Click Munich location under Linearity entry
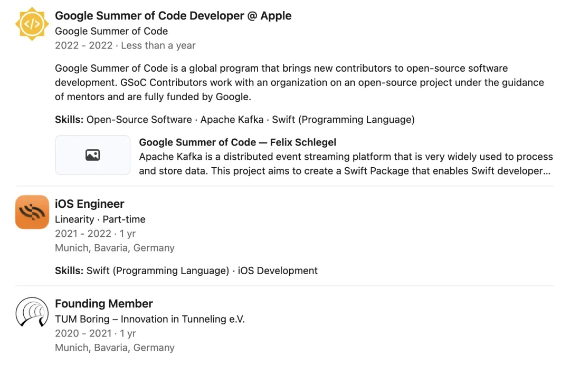The height and width of the screenshot is (366, 570). [115, 248]
